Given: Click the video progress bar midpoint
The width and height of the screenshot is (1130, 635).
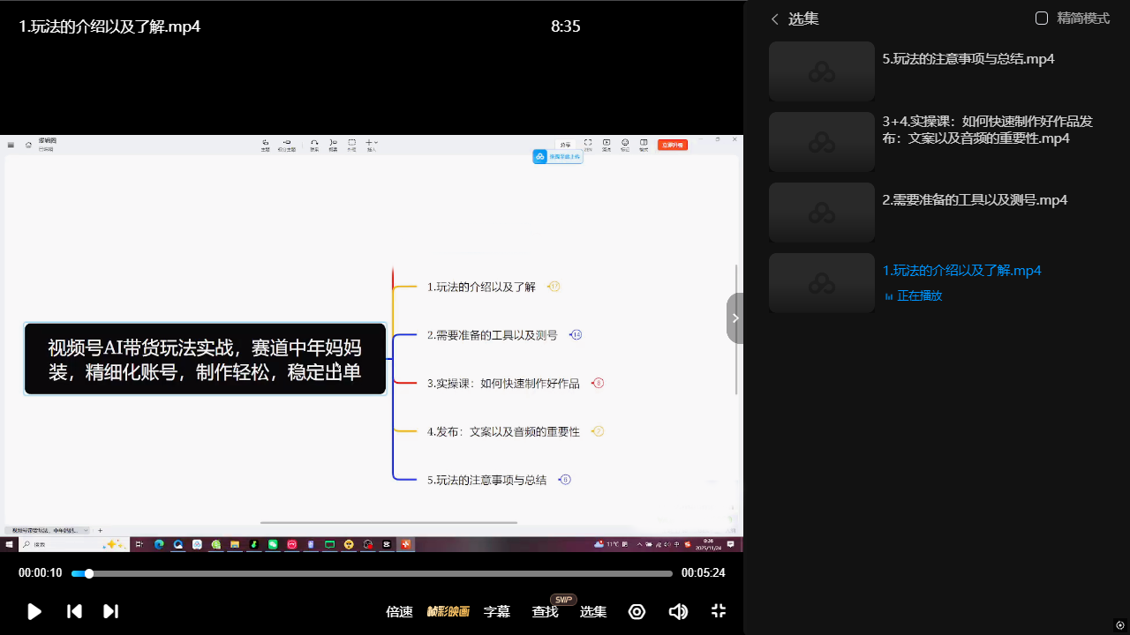Looking at the screenshot, I should (x=372, y=573).
